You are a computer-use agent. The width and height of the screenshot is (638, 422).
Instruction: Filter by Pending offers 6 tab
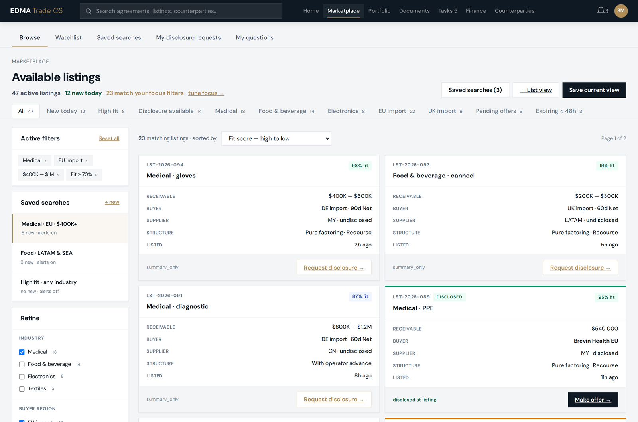(499, 111)
